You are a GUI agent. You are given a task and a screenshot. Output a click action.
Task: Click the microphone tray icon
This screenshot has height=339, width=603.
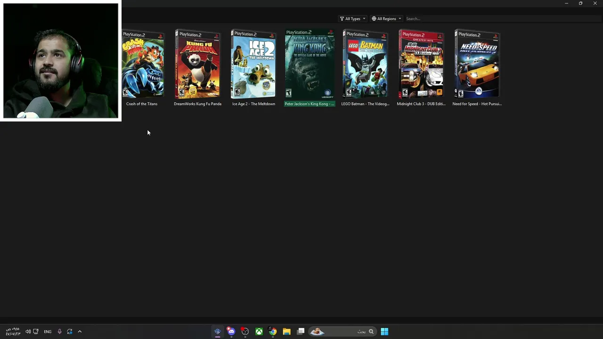point(59,331)
